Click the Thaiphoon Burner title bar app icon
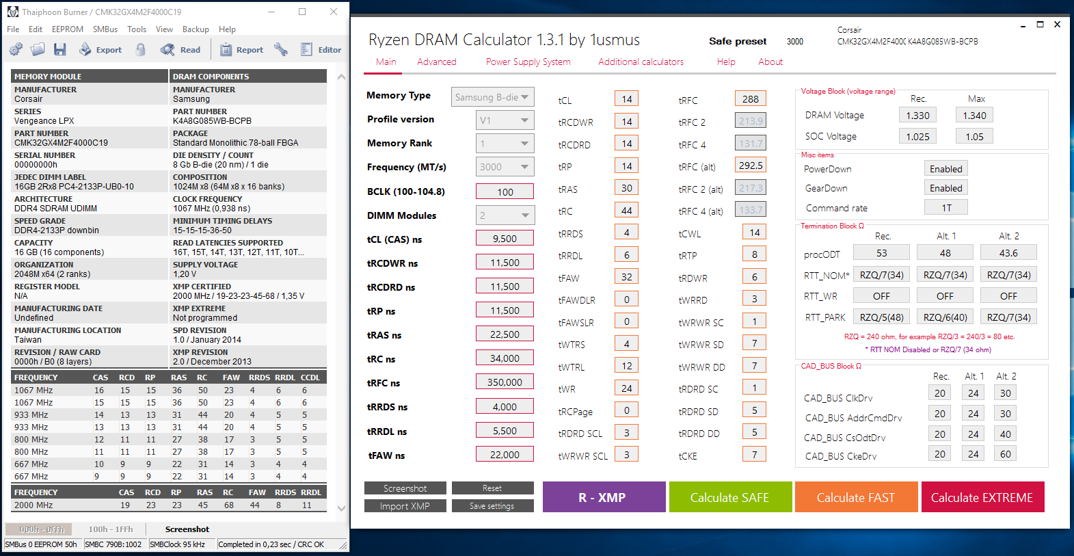The image size is (1074, 556). 13,12
